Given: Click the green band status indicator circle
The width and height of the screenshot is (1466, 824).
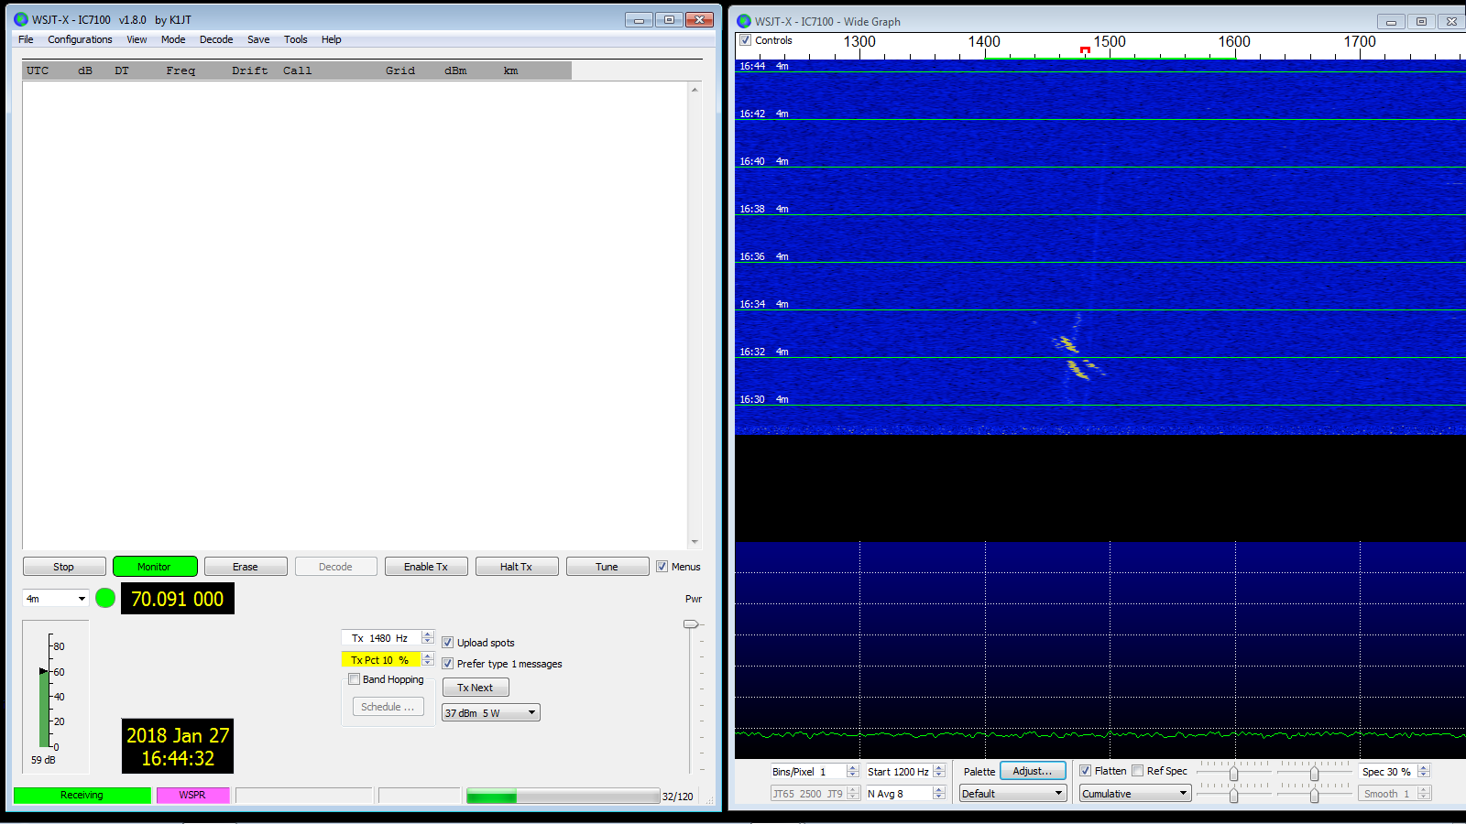Looking at the screenshot, I should pyautogui.click(x=105, y=598).
